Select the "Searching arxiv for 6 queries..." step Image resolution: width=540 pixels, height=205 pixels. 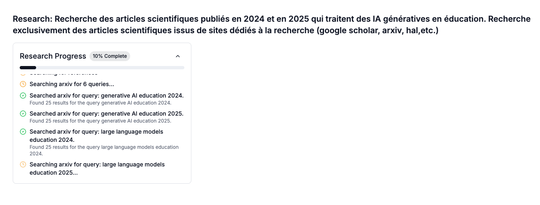(72, 84)
